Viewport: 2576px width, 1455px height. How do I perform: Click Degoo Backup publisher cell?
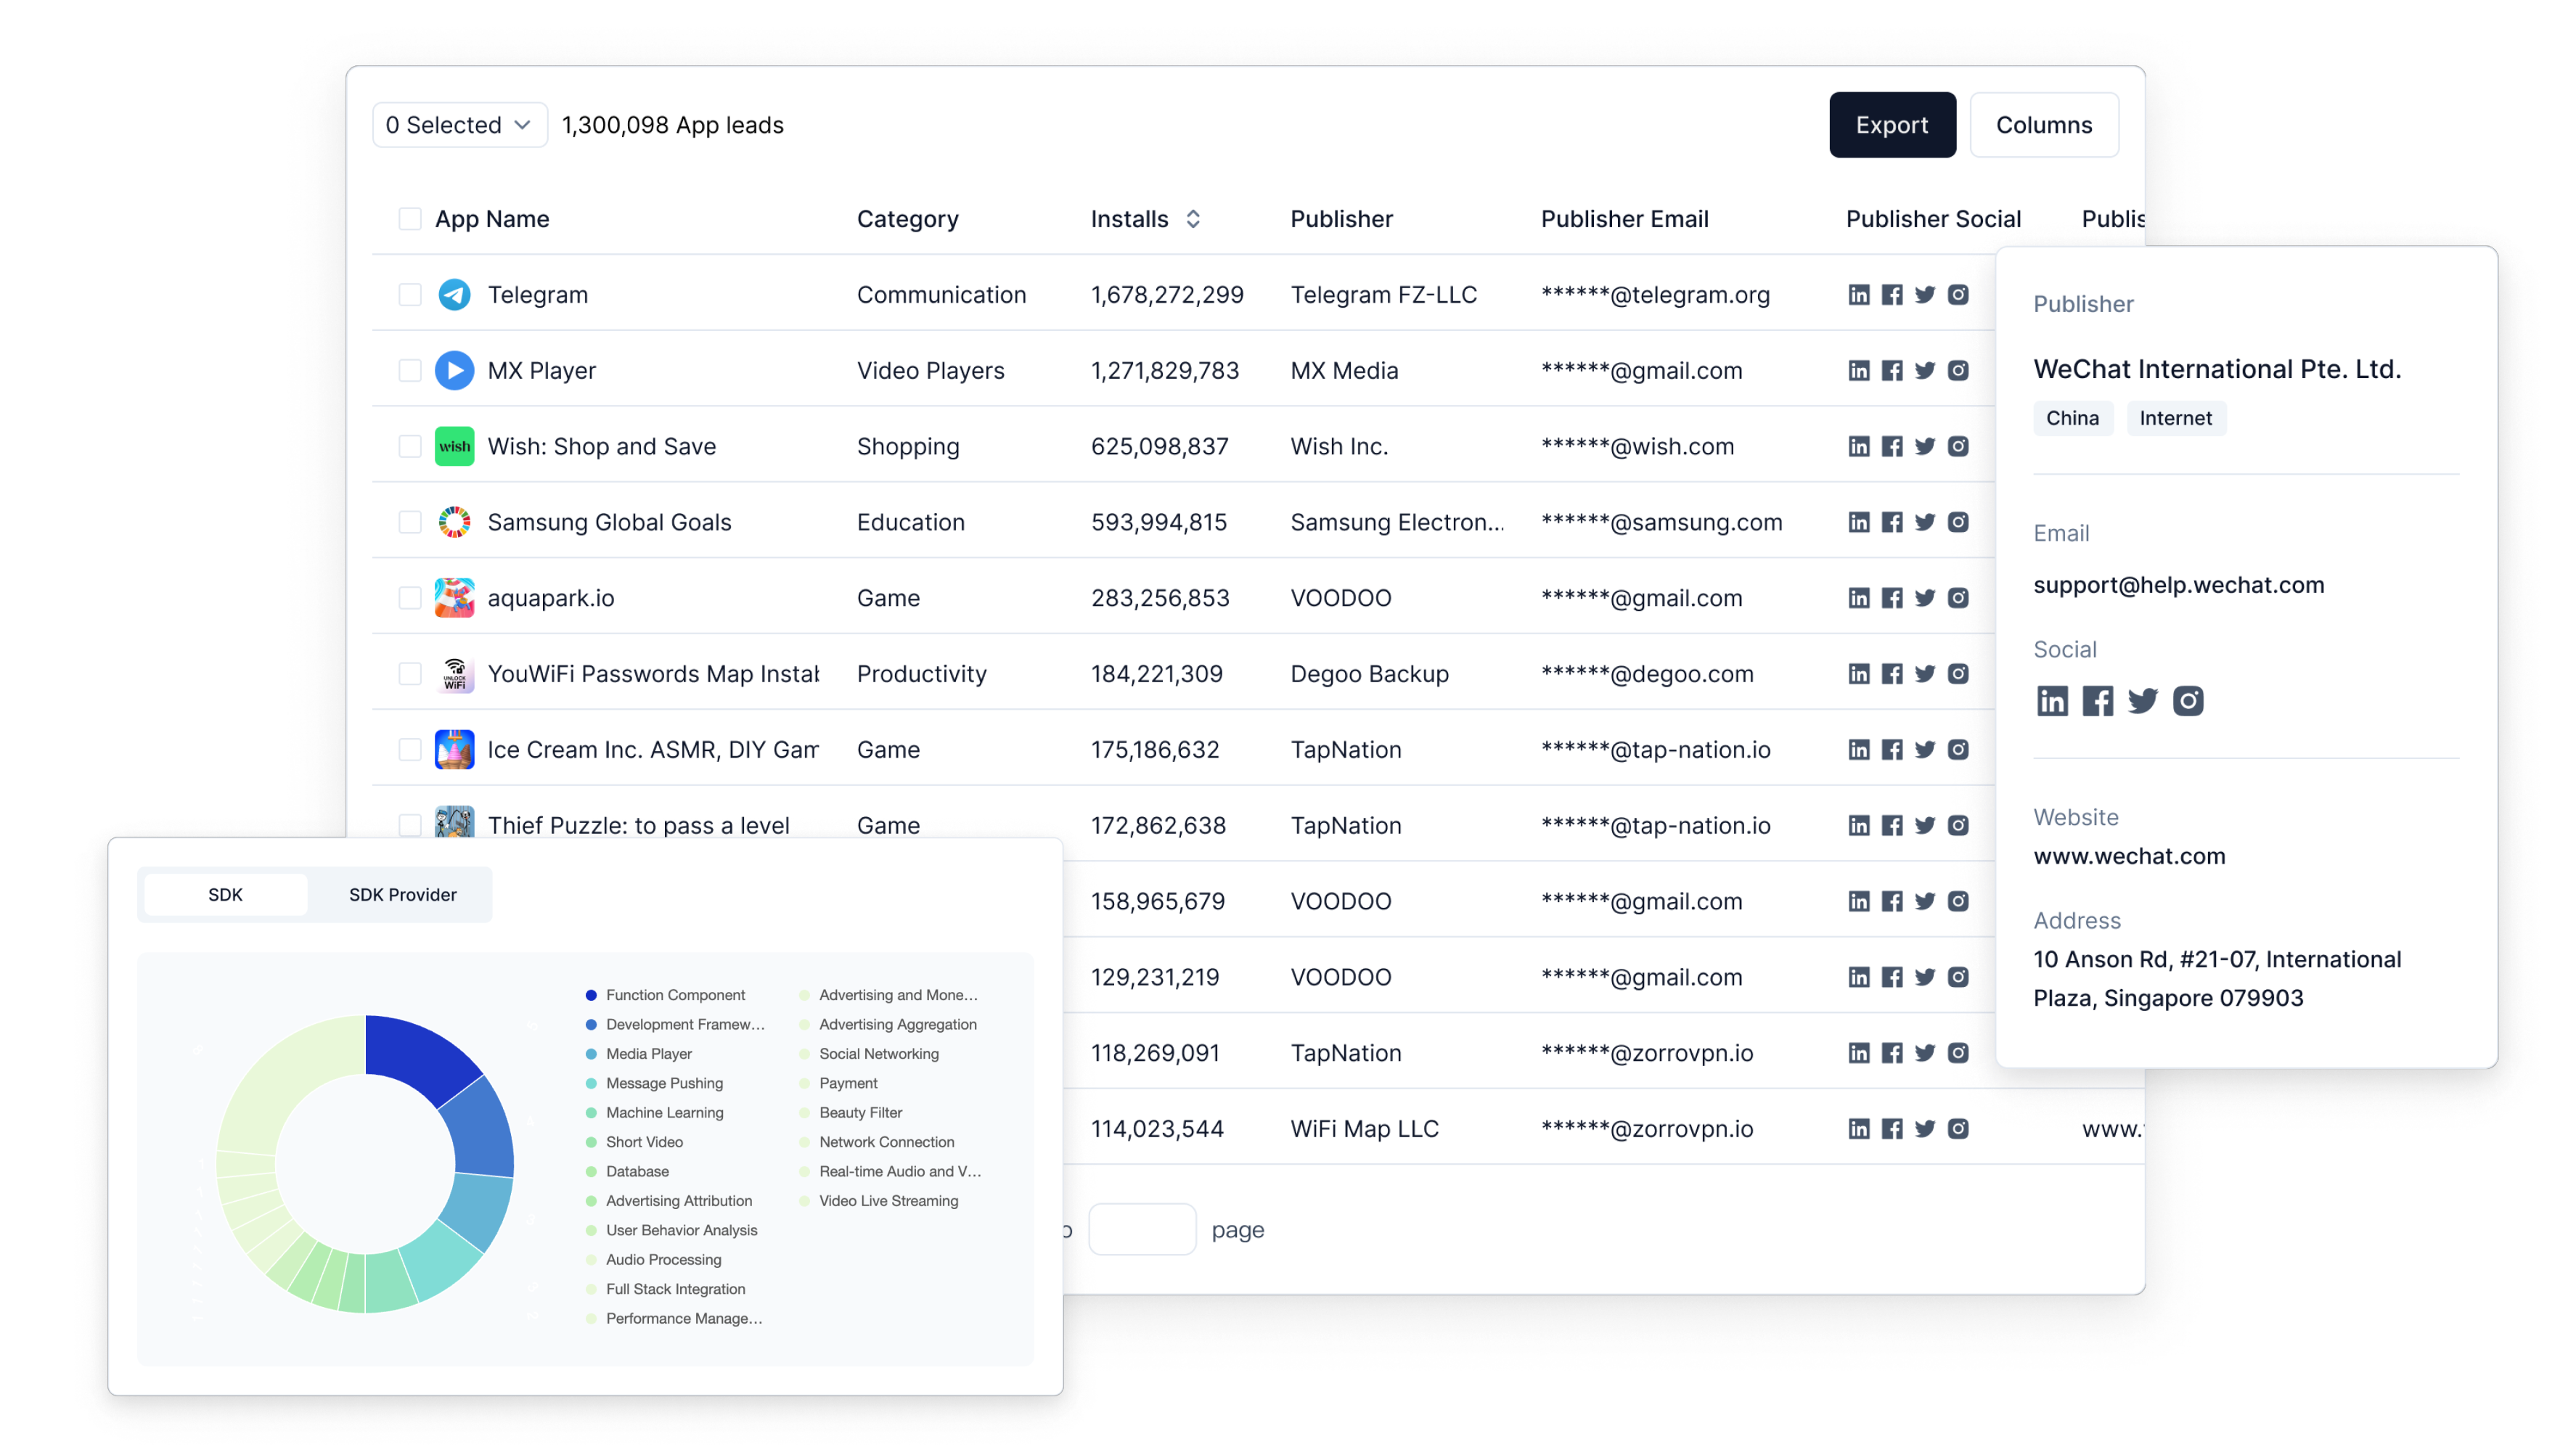[1369, 674]
